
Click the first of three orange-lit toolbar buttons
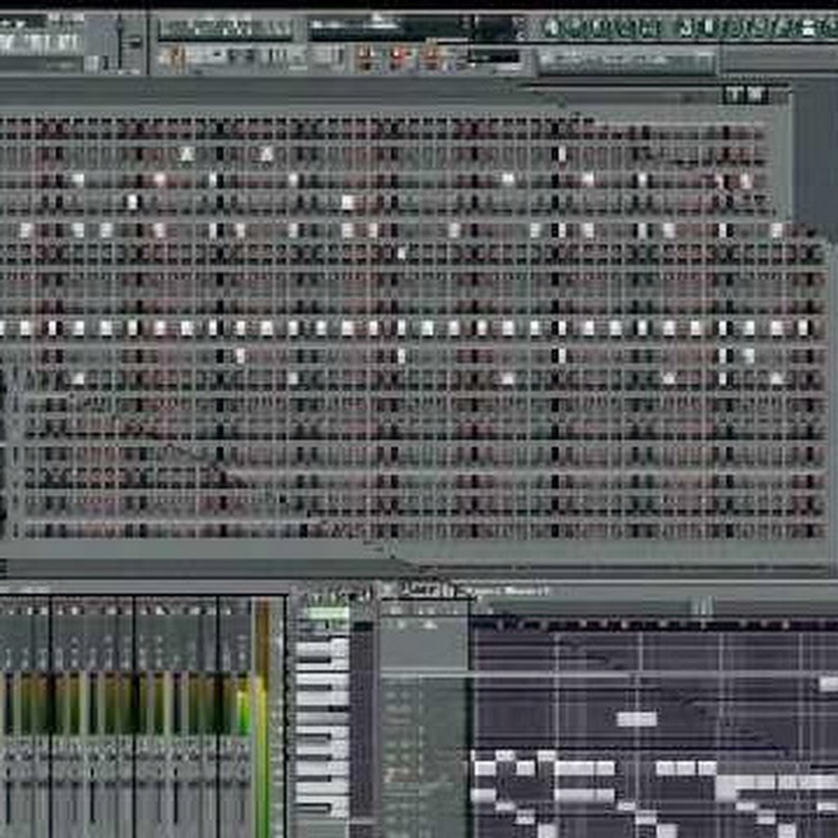click(x=366, y=57)
